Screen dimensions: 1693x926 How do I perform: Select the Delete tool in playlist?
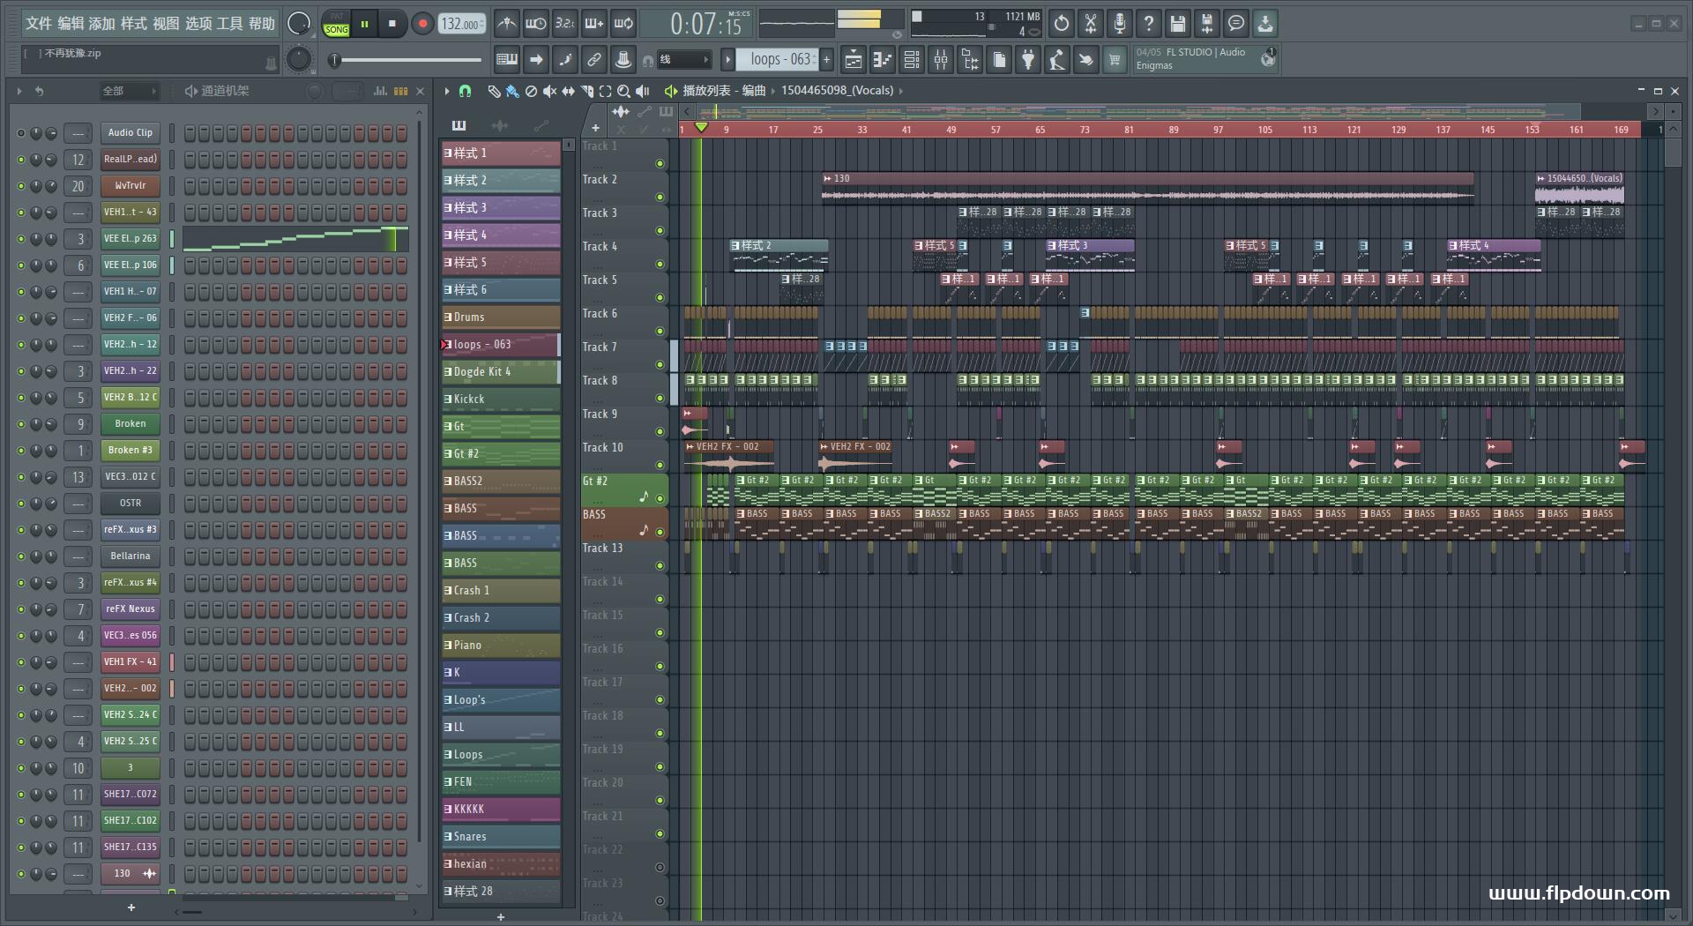pos(531,91)
